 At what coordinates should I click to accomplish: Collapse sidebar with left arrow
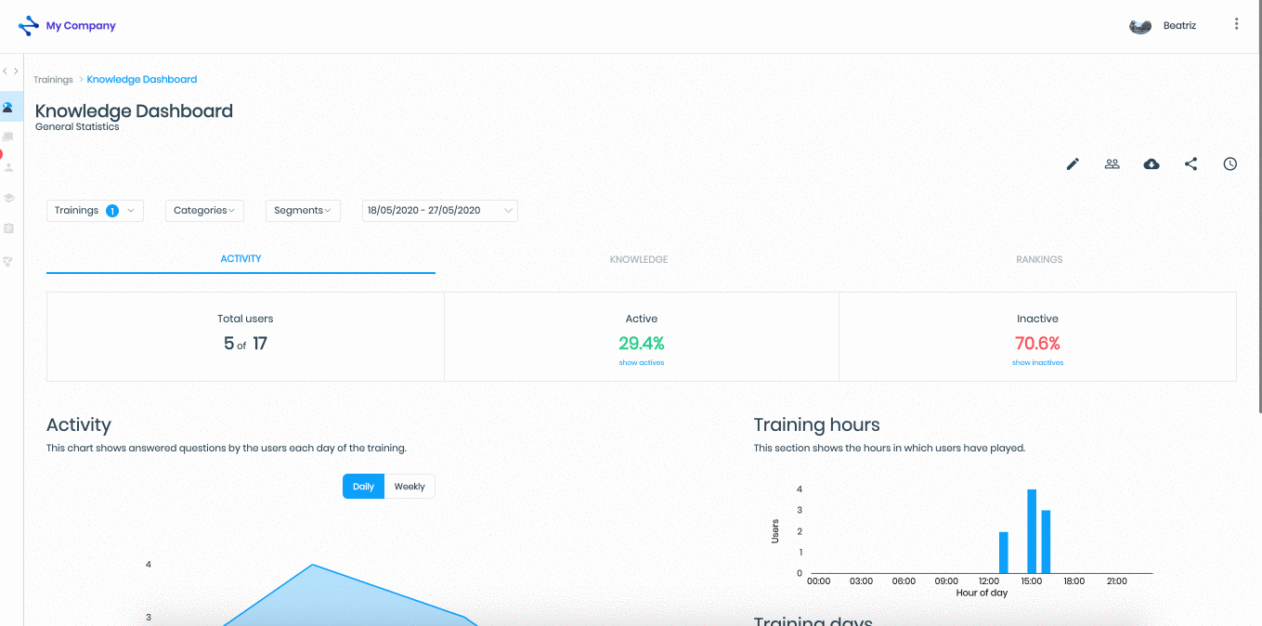(5, 72)
